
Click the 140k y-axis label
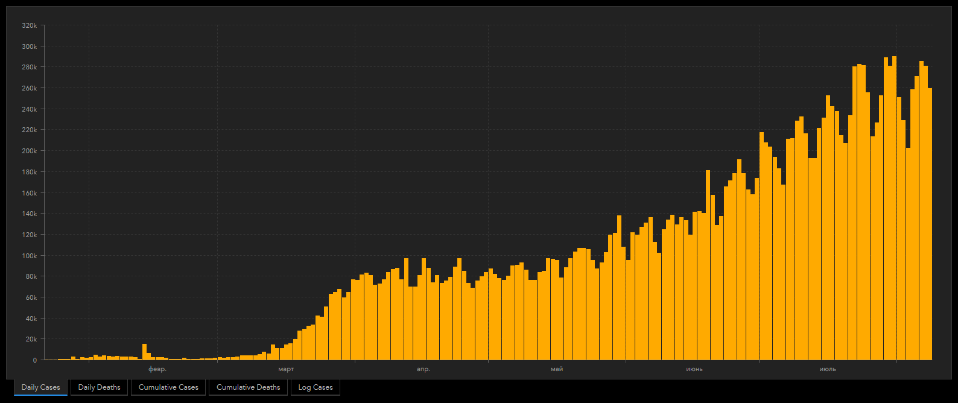29,214
